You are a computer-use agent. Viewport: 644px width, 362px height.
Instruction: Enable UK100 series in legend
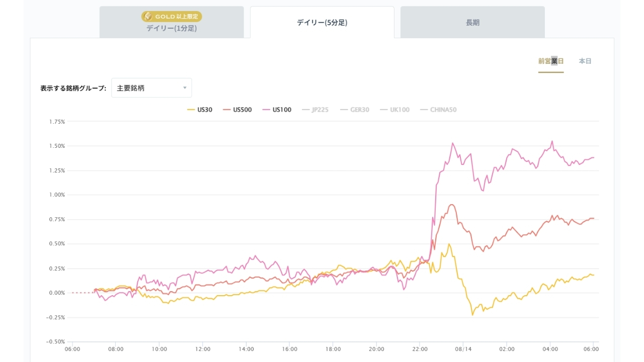point(394,110)
